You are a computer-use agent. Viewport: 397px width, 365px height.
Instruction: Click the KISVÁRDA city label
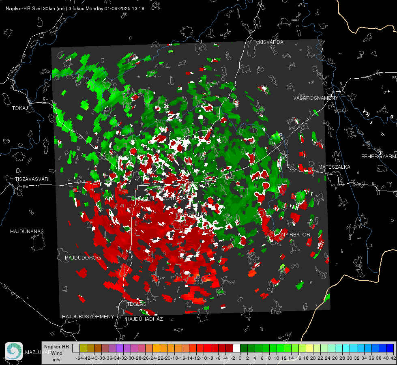pos(271,42)
